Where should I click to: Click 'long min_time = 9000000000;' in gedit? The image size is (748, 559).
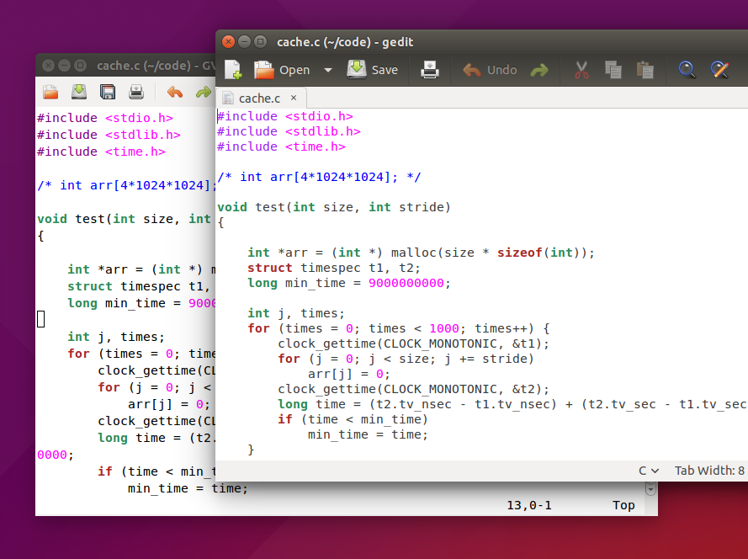click(349, 283)
